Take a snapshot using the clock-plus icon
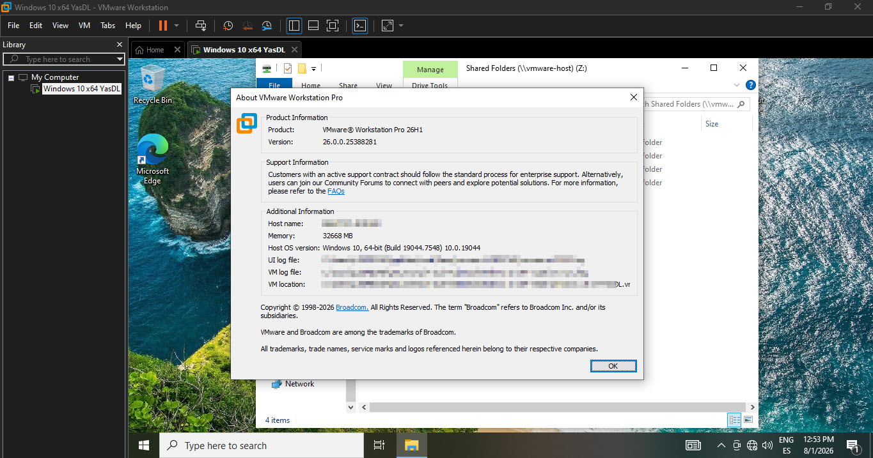 click(x=228, y=26)
